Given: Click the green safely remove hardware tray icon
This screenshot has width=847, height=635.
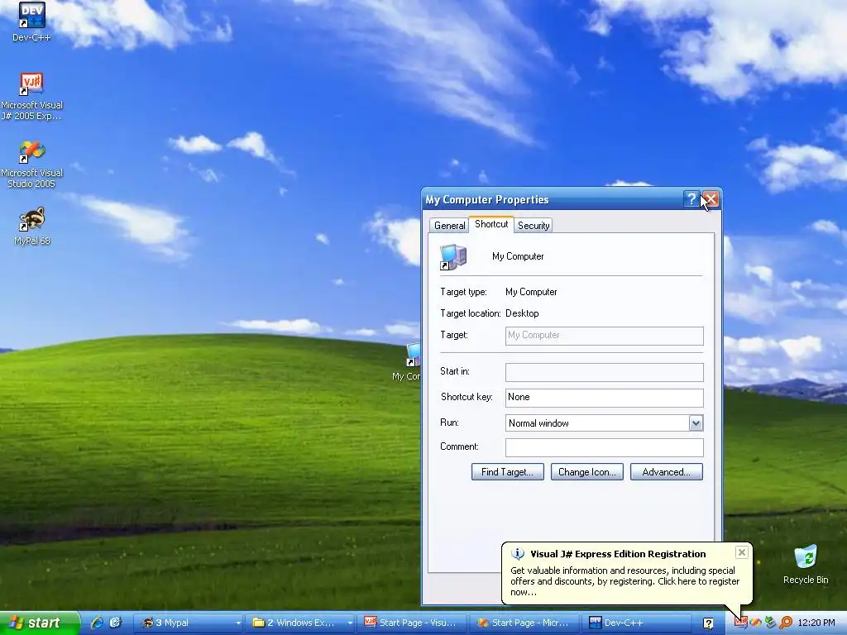Looking at the screenshot, I should click(x=771, y=623).
